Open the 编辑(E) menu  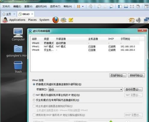tap(17, 7)
